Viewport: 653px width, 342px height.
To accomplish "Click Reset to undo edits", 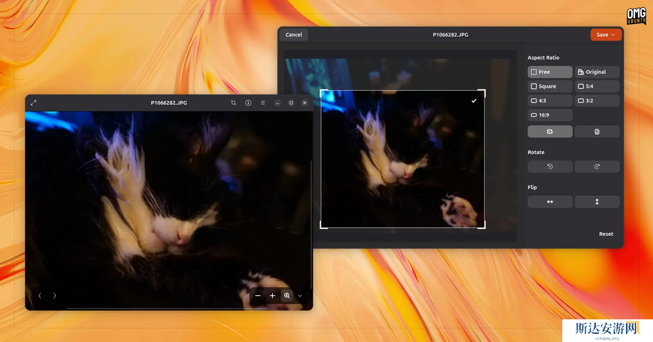I will pos(606,234).
